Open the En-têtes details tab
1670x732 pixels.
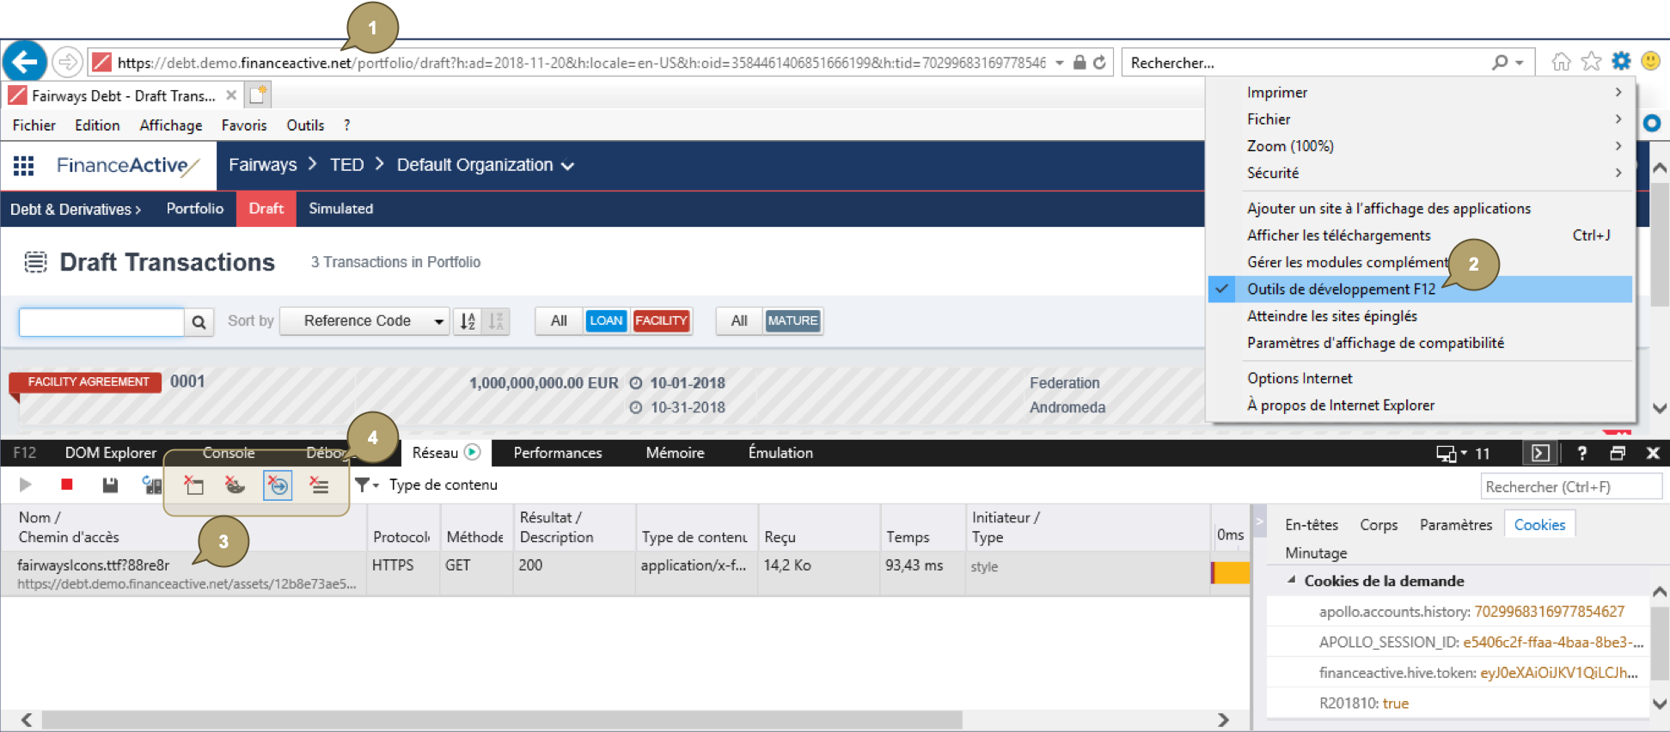click(1312, 525)
